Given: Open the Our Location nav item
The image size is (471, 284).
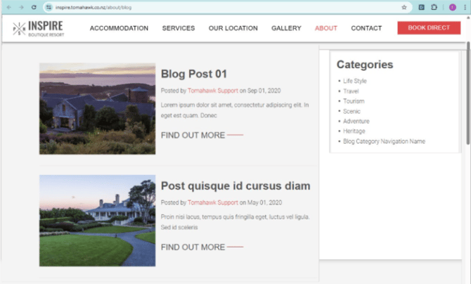Looking at the screenshot, I should [x=233, y=28].
